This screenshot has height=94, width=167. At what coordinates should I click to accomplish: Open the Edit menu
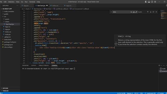coord(5,2)
